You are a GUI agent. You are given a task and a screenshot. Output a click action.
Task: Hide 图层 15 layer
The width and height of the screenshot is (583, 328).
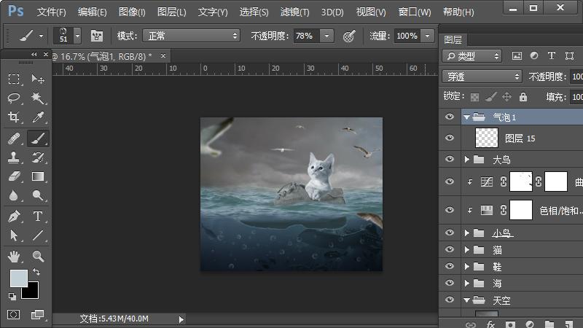click(450, 138)
